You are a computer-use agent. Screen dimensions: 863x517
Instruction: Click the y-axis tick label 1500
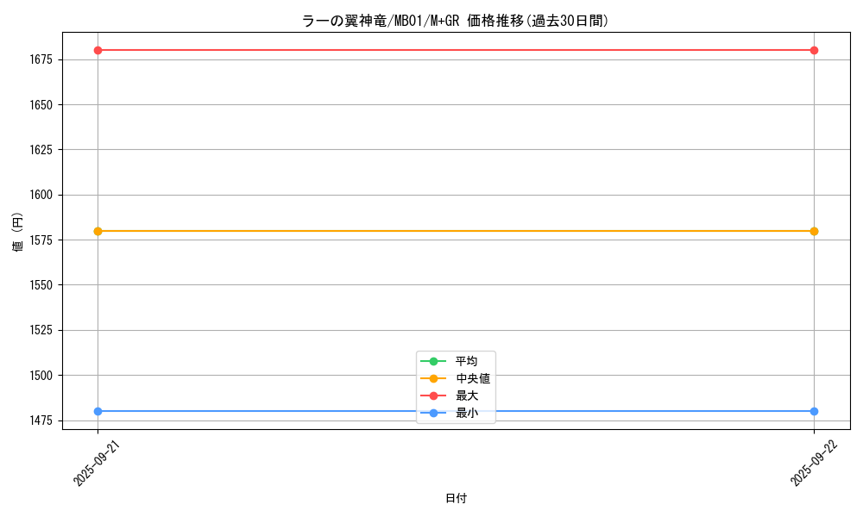tap(41, 376)
